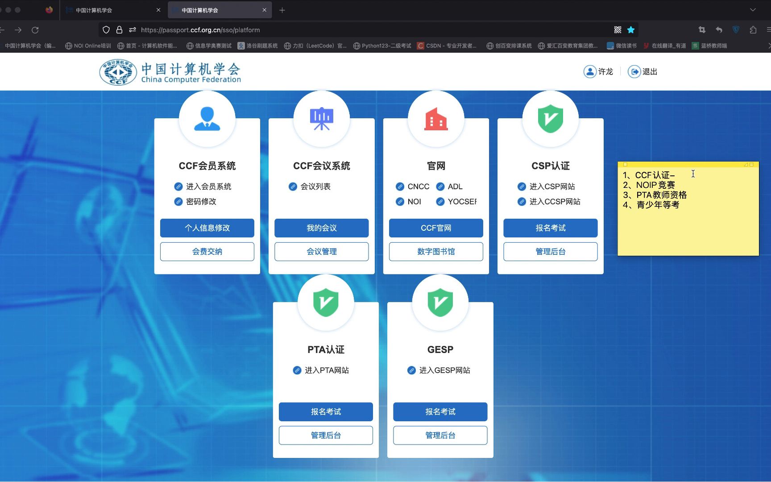Open the 蓝桥教师端 bookmark
This screenshot has width=771, height=482.
click(709, 46)
